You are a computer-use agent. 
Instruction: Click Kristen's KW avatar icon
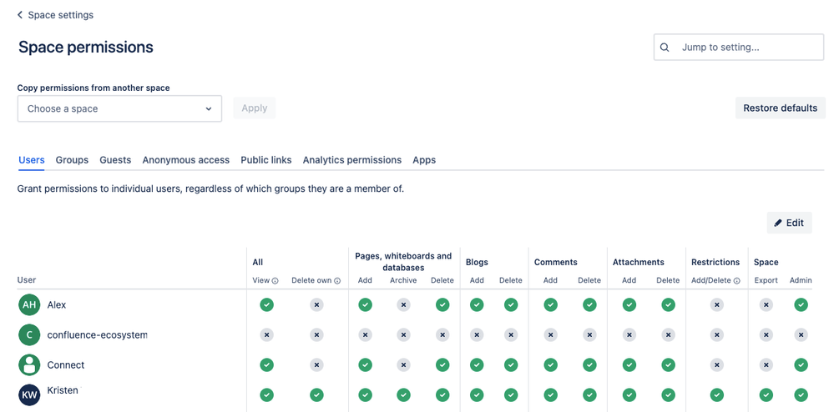[29, 395]
